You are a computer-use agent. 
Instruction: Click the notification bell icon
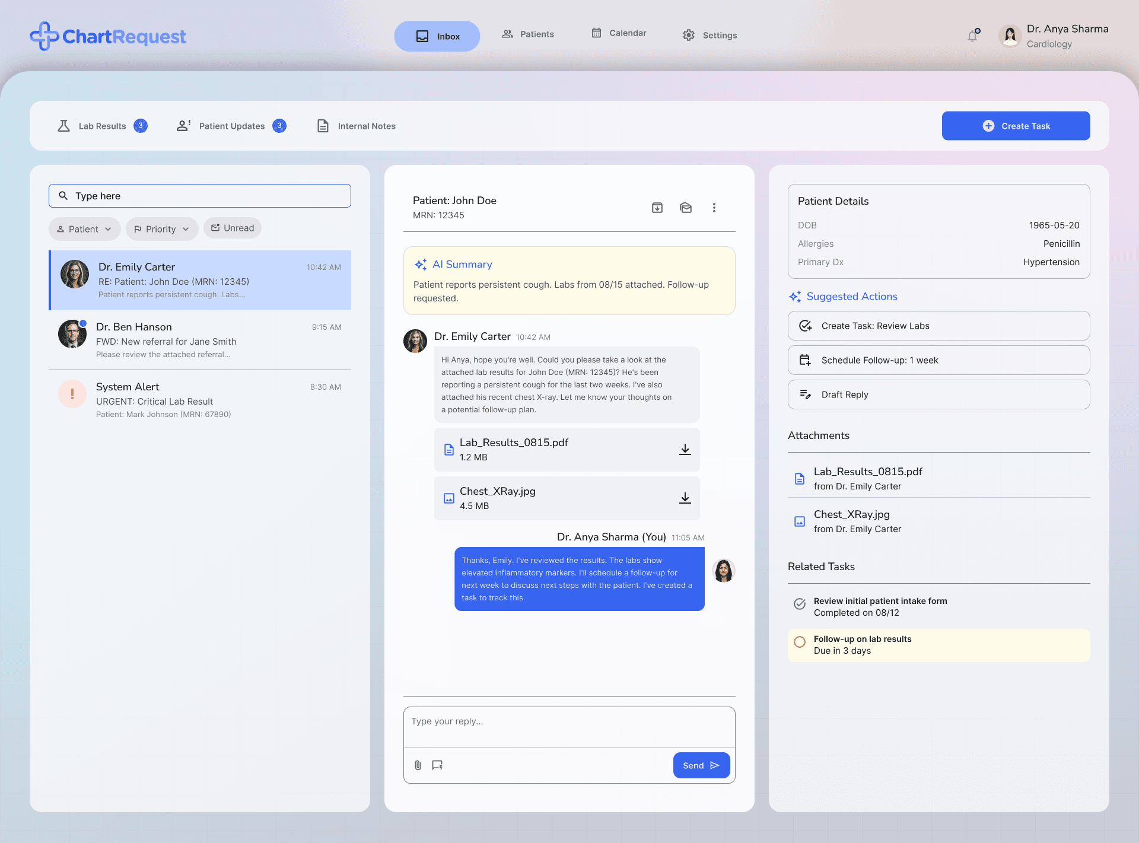coord(972,36)
